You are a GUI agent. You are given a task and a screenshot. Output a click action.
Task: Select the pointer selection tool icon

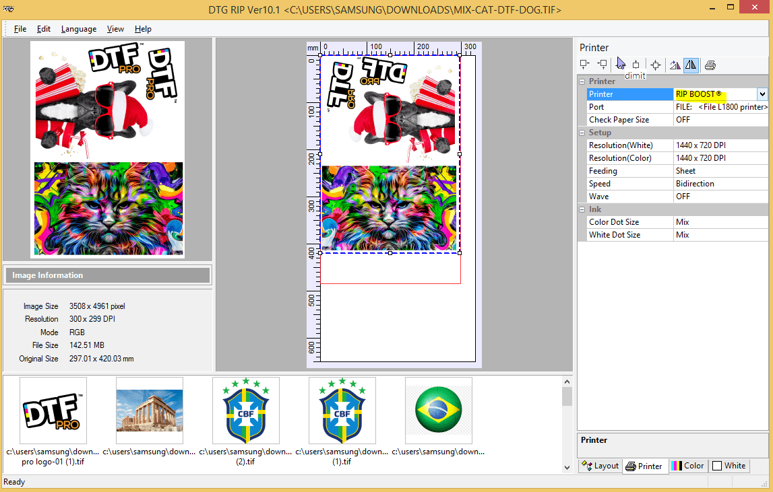point(621,63)
